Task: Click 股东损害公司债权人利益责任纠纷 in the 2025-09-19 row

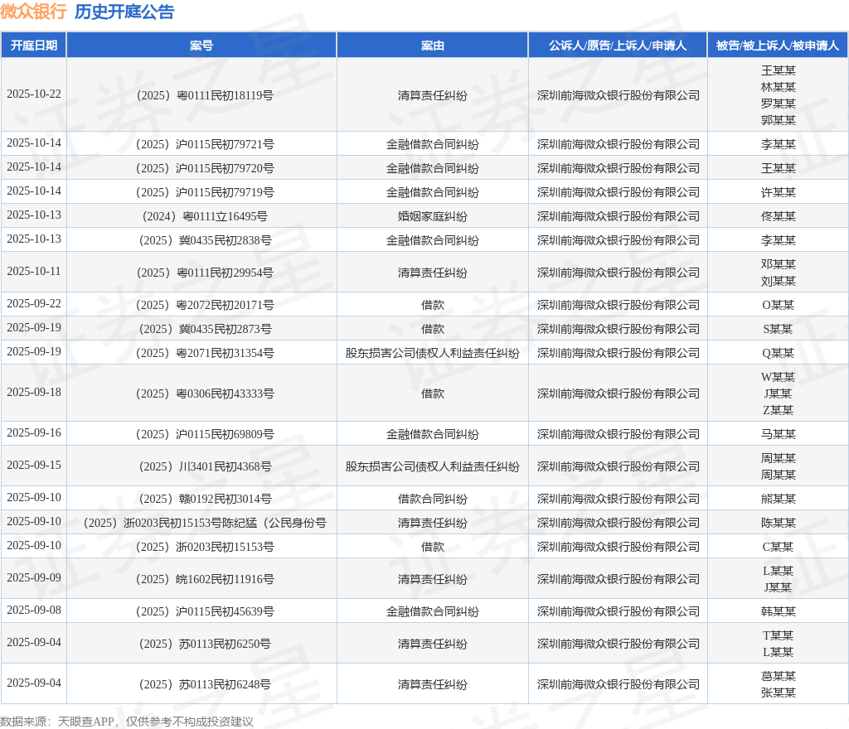Action: pyautogui.click(x=432, y=353)
